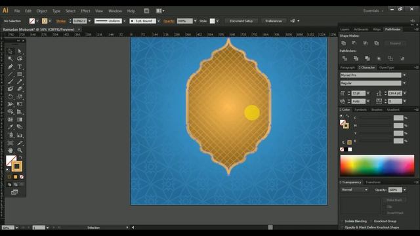
Task: Click the Exclude shape mode icon
Action: pos(376,43)
